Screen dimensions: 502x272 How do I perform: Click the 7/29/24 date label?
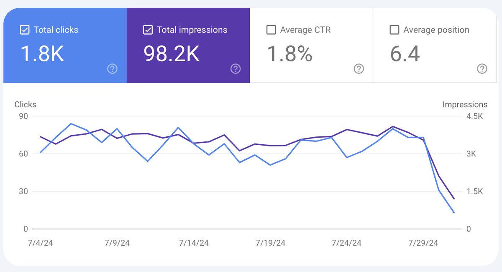click(x=423, y=243)
